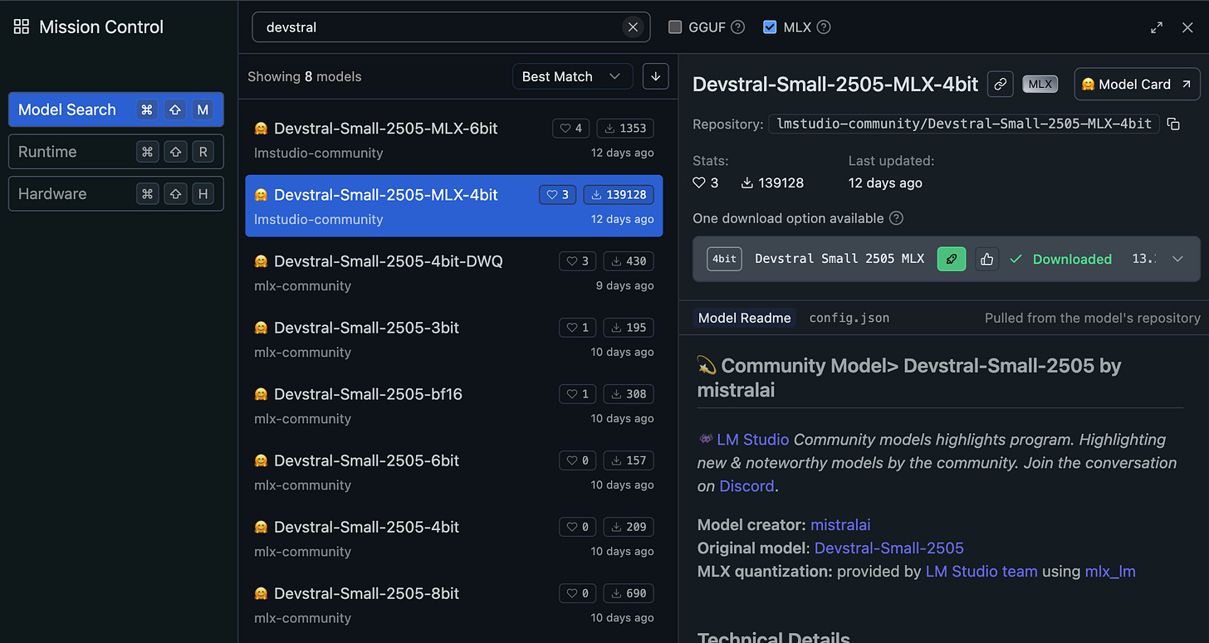Click downloads badge 690

(x=629, y=593)
